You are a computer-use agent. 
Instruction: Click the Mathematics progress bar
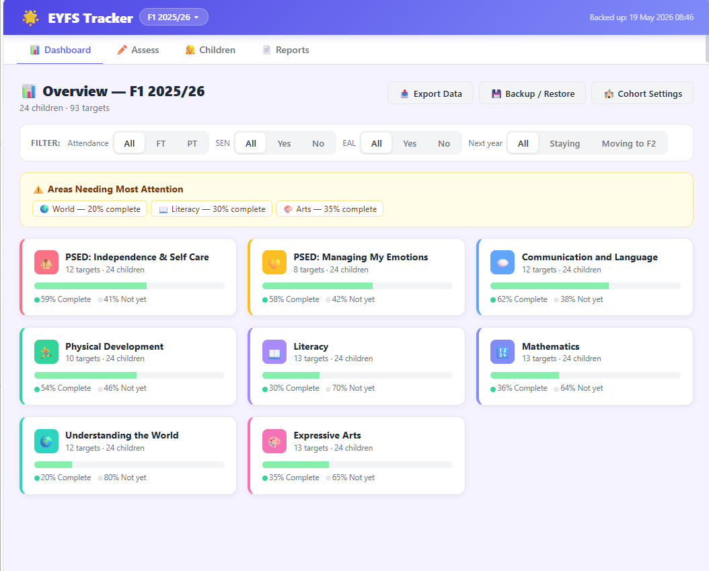coord(585,375)
